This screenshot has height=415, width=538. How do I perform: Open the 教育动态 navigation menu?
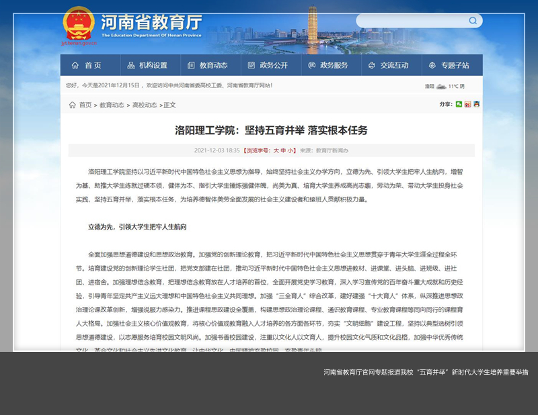point(207,65)
